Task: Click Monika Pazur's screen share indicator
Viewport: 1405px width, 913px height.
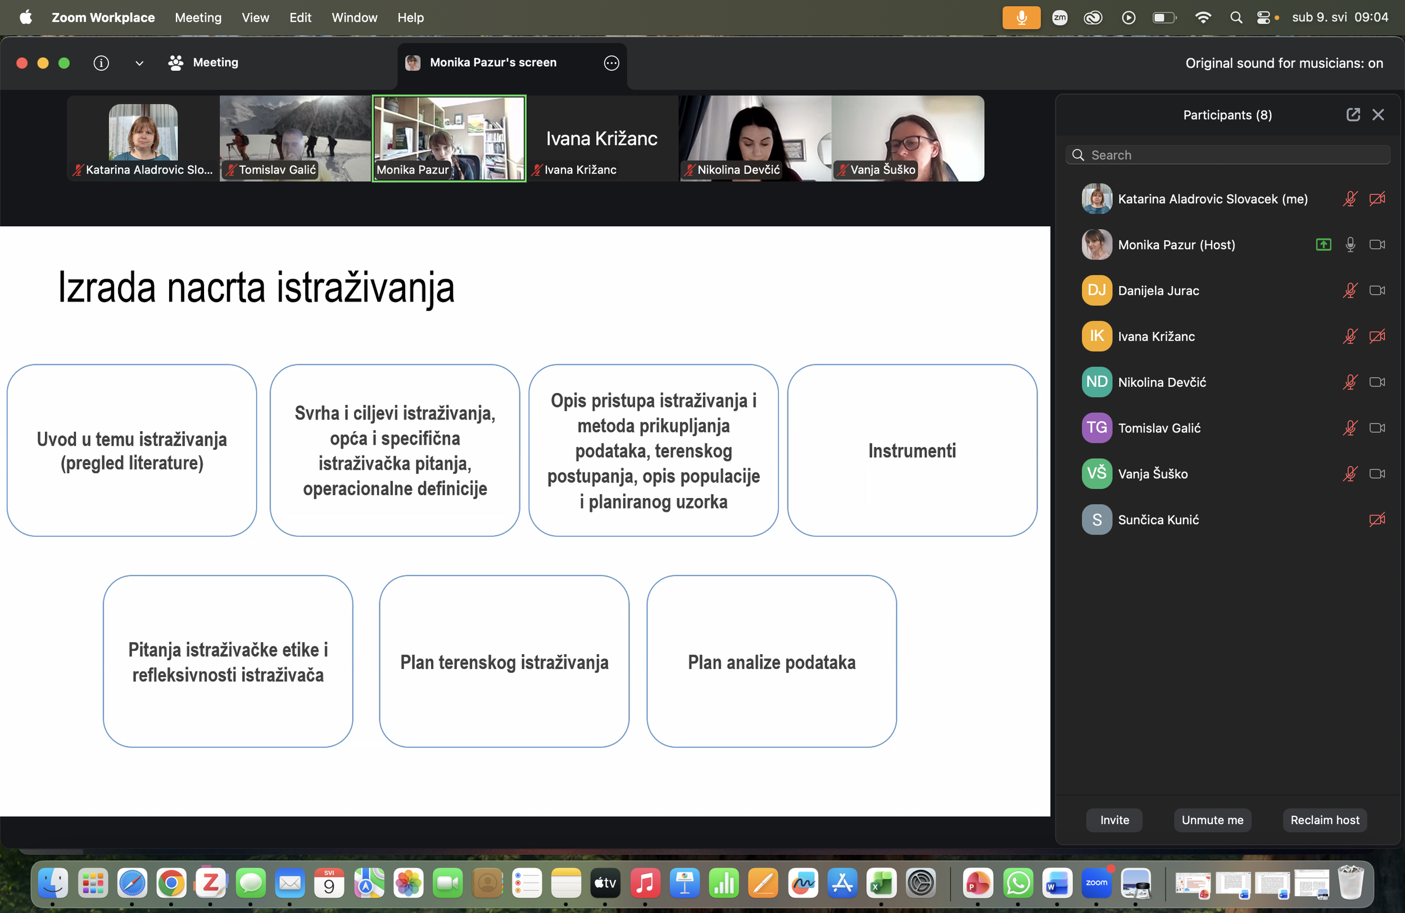Action: point(1324,245)
